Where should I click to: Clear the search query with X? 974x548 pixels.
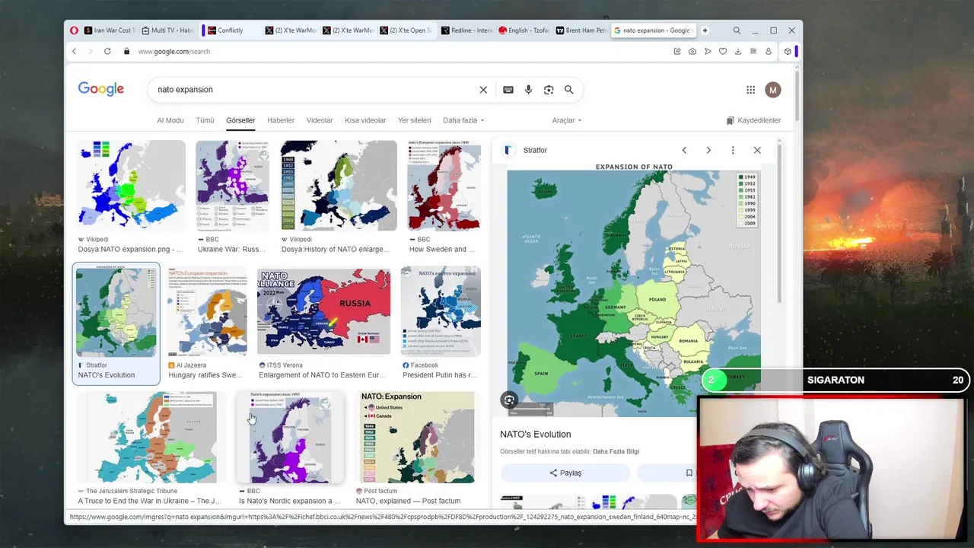pyautogui.click(x=483, y=90)
